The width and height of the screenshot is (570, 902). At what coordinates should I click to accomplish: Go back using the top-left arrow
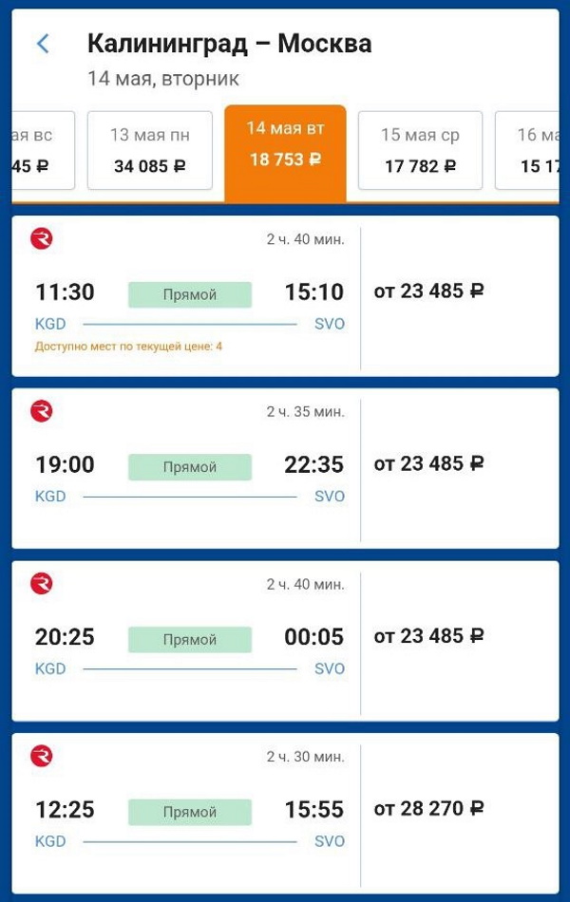[43, 44]
